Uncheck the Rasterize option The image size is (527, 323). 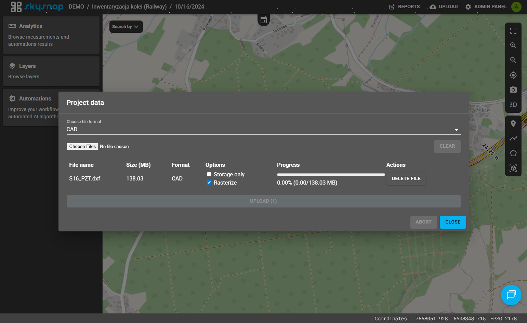209,183
